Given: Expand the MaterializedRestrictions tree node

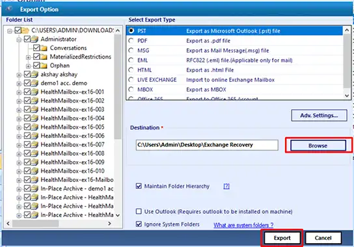Looking at the screenshot, I should [x=28, y=57].
